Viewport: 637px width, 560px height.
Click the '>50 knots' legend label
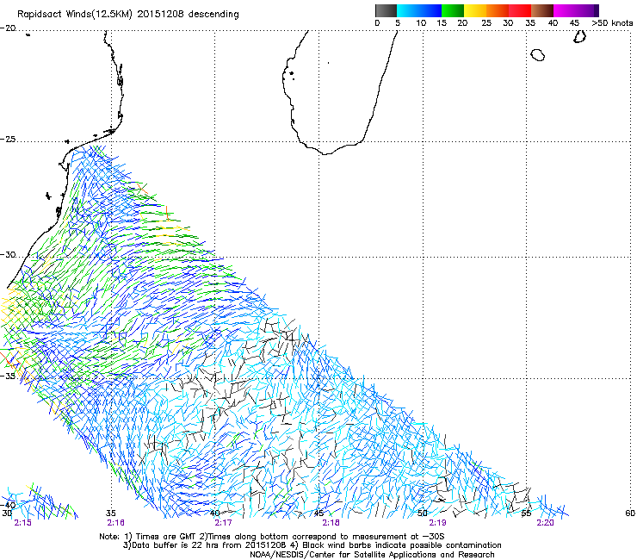coord(612,23)
